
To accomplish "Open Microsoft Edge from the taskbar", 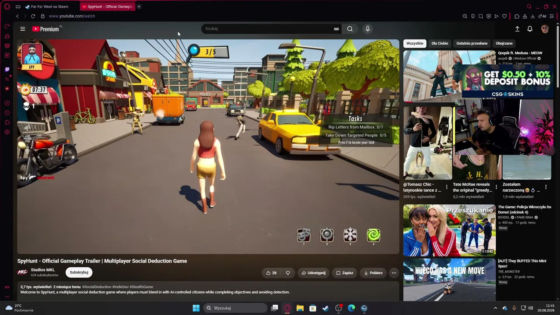I will pos(351,308).
